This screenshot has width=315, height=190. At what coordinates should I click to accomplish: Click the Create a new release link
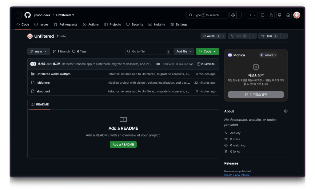[x=237, y=175]
